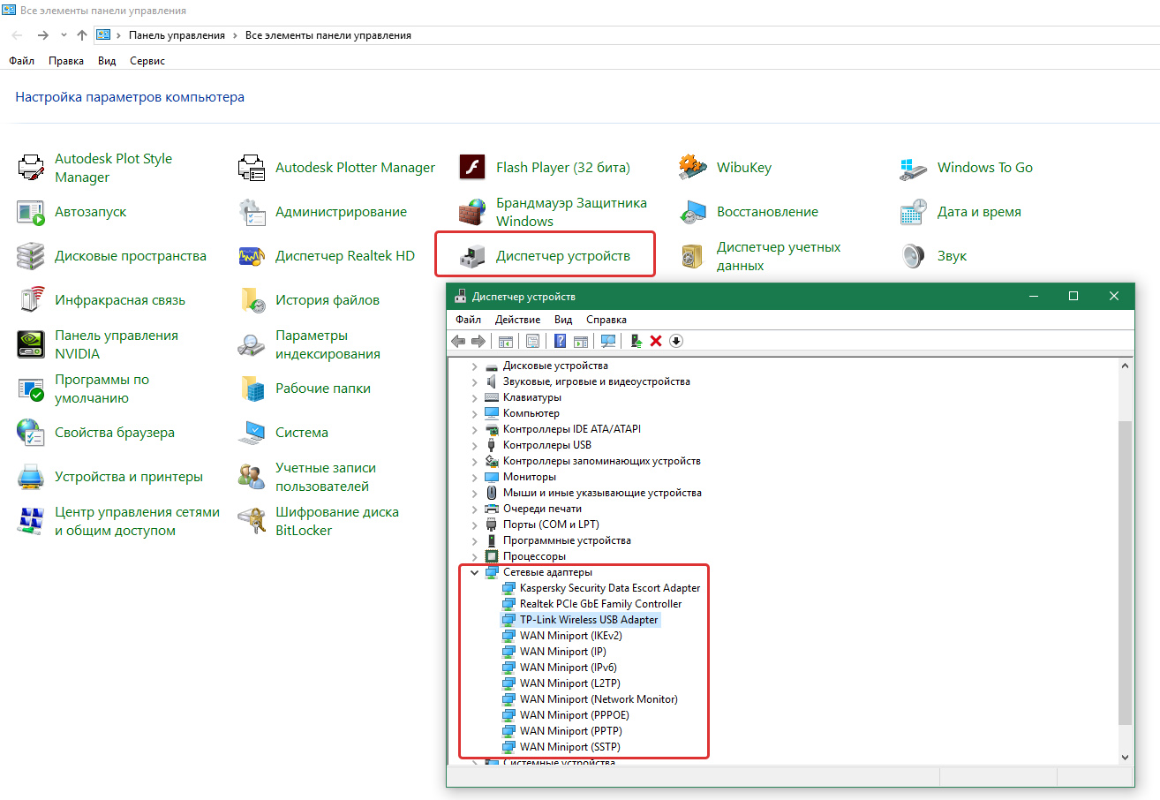This screenshot has height=800, width=1160.
Task: Select Kaspersky Security Data Escort Adapter
Action: pos(610,588)
